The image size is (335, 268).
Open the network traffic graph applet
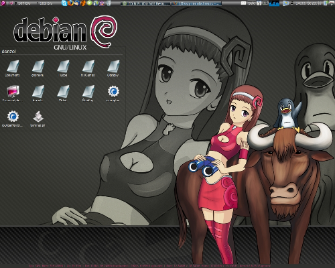coord(274,3)
